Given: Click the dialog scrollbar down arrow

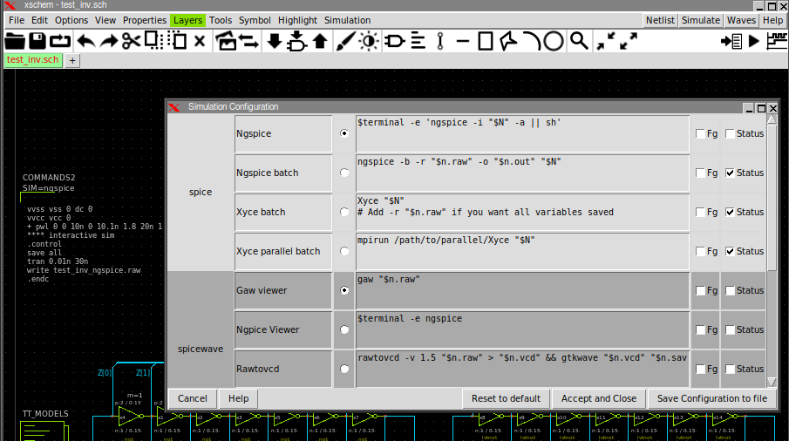Looking at the screenshot, I should pyautogui.click(x=772, y=382).
